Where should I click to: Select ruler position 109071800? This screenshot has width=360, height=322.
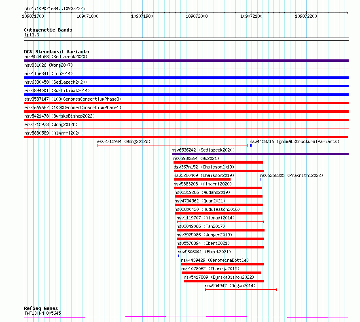click(87, 16)
